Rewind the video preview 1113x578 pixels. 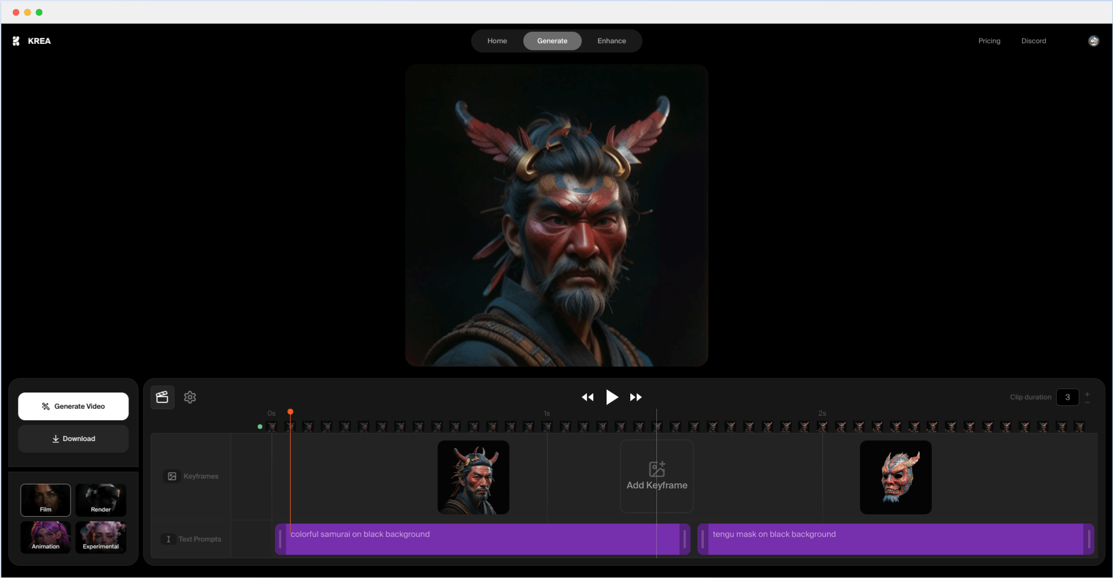[587, 397]
